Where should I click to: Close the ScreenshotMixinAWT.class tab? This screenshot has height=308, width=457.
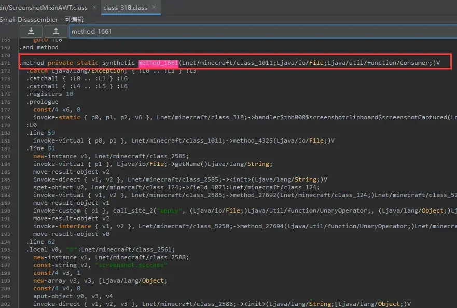pyautogui.click(x=94, y=8)
